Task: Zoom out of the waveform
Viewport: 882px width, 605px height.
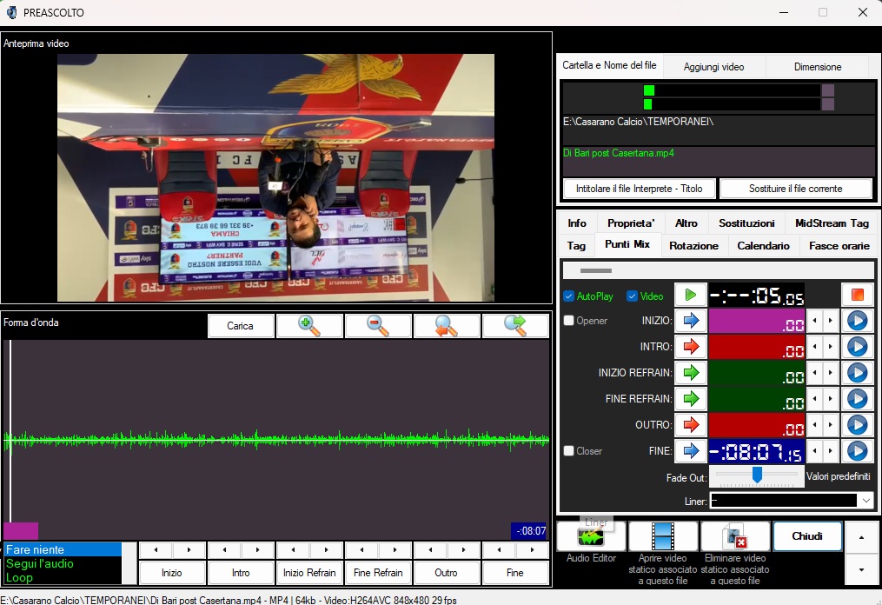Action: click(378, 326)
